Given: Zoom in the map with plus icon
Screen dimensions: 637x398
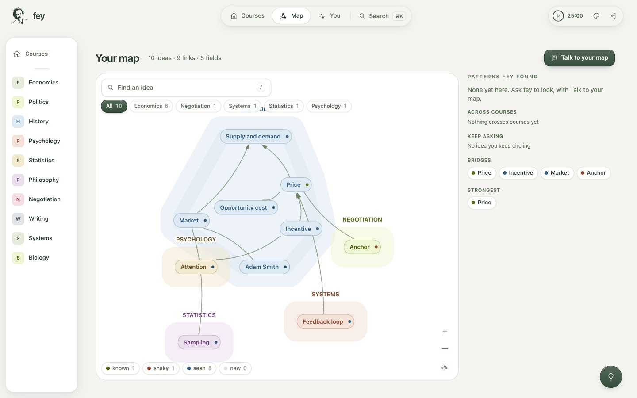Looking at the screenshot, I should point(445,331).
